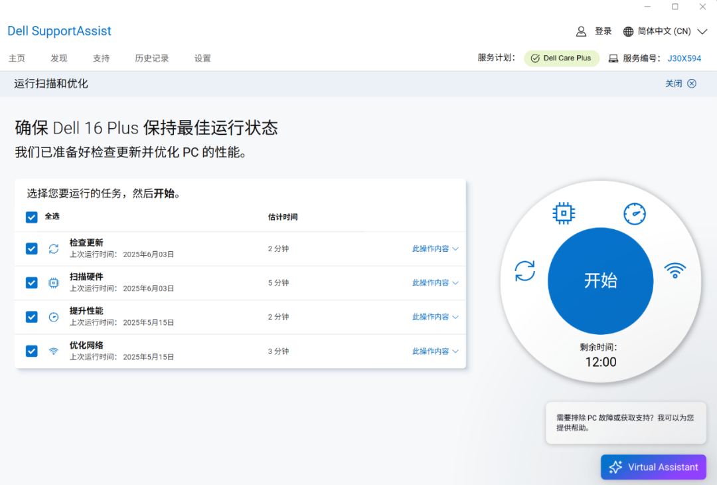Click the assistant help message bubble
Screen dimensions: 717x485
[626, 423]
